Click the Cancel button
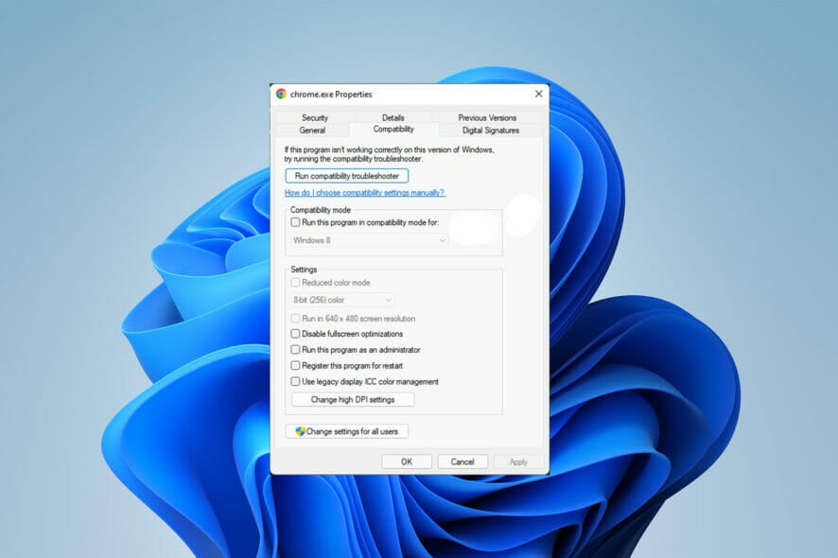Image resolution: width=838 pixels, height=558 pixels. coord(463,462)
